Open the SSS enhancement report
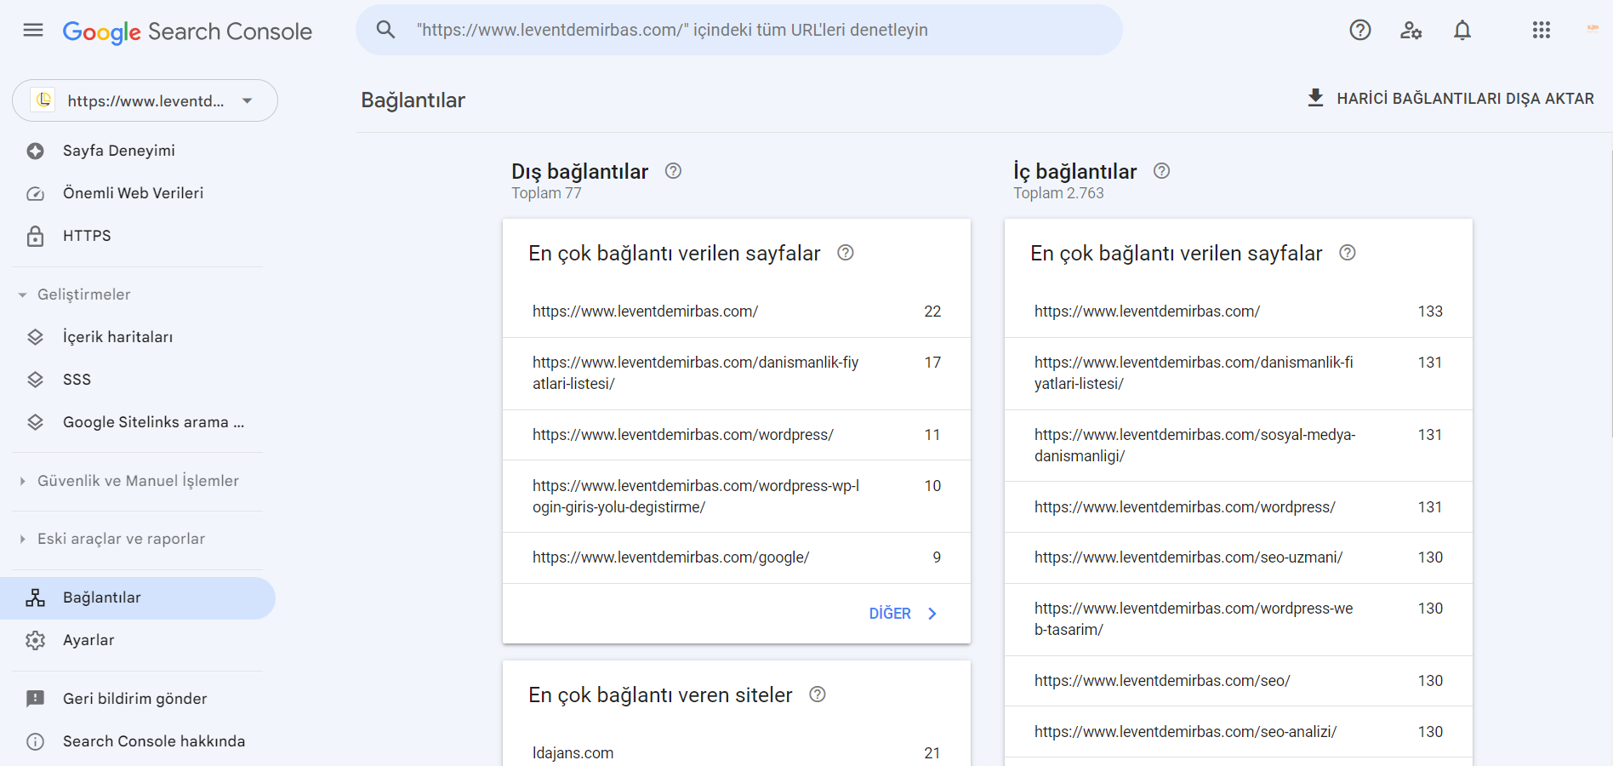 [138, 380]
